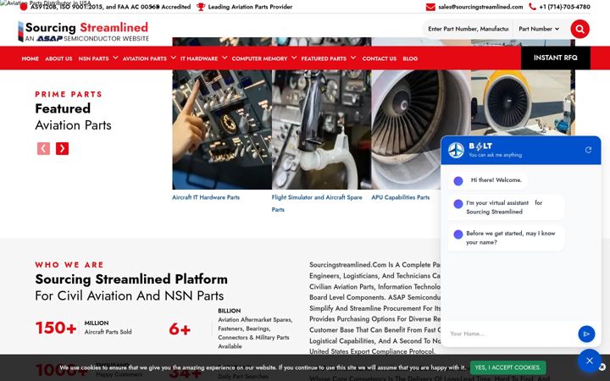Click the part number search input field
The height and width of the screenshot is (381, 610).
469,29
